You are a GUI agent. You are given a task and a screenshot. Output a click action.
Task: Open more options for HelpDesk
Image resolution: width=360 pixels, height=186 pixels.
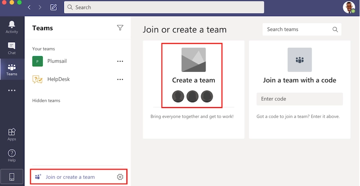click(120, 79)
